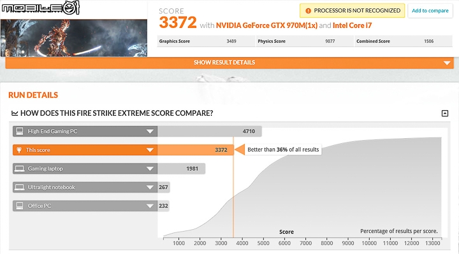Collapse the score comparison section
Viewport: 459px width, 254px height.
[445, 113]
